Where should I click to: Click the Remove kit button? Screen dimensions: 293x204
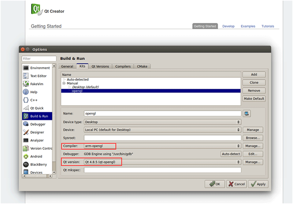254,91
